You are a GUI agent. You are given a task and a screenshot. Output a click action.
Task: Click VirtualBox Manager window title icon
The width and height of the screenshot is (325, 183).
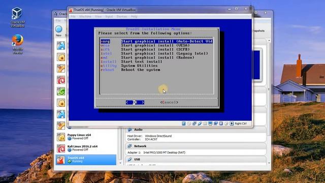point(56,14)
